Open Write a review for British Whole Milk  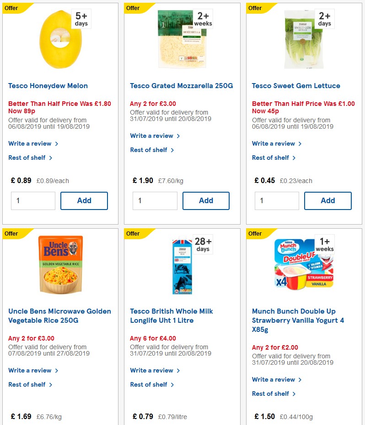click(x=152, y=370)
